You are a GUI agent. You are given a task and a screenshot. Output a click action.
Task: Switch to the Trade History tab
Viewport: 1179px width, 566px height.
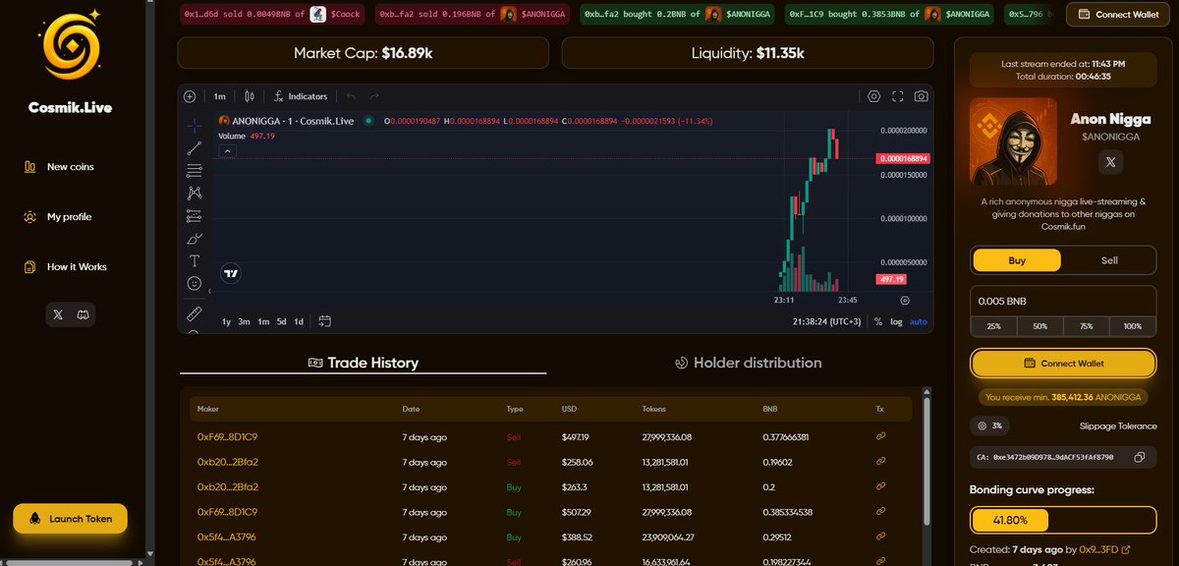pos(363,363)
